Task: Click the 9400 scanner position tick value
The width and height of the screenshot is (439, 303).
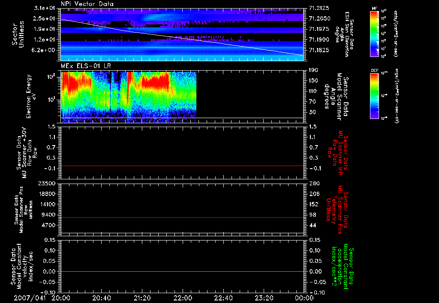Action: click(x=48, y=215)
